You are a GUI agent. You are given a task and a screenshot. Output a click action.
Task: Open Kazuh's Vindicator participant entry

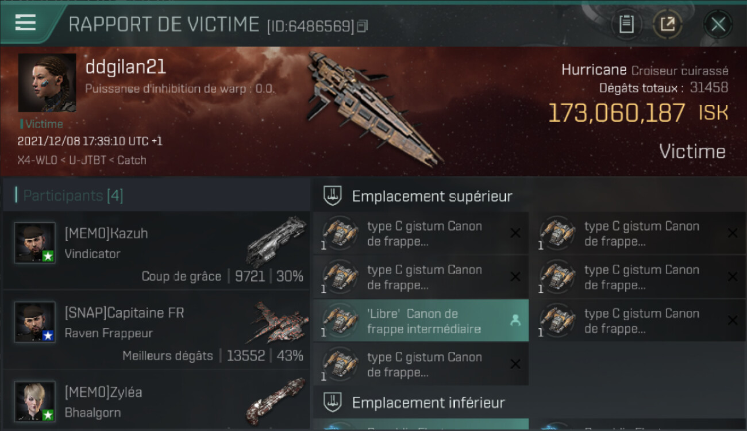(156, 250)
